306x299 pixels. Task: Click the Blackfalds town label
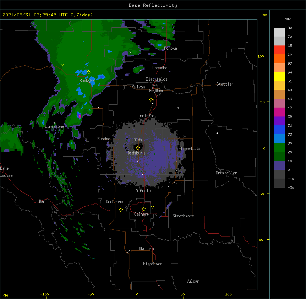pos(157,79)
